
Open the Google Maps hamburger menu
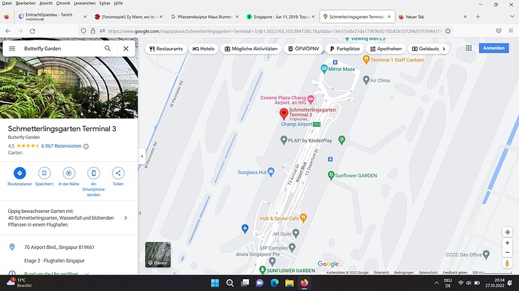pyautogui.click(x=12, y=49)
